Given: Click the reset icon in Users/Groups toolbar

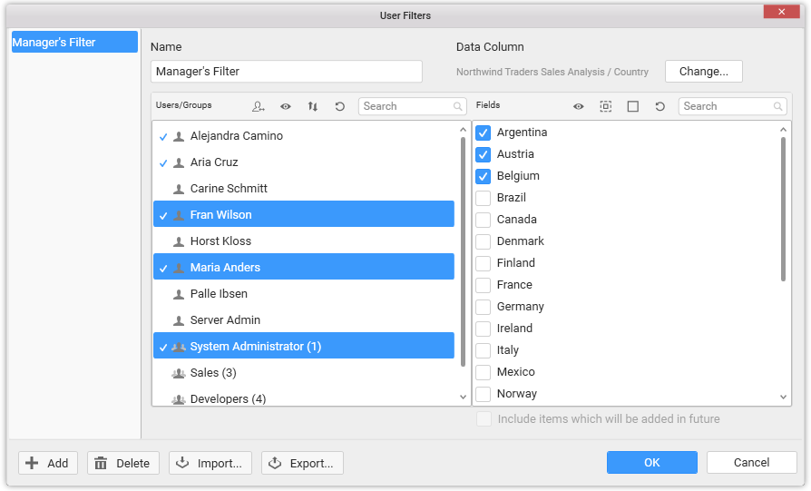Looking at the screenshot, I should point(340,106).
